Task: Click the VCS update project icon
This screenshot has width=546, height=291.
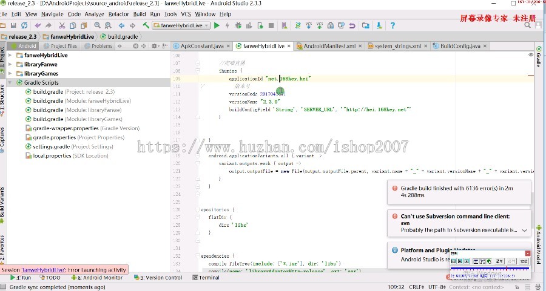Action: [309, 25]
